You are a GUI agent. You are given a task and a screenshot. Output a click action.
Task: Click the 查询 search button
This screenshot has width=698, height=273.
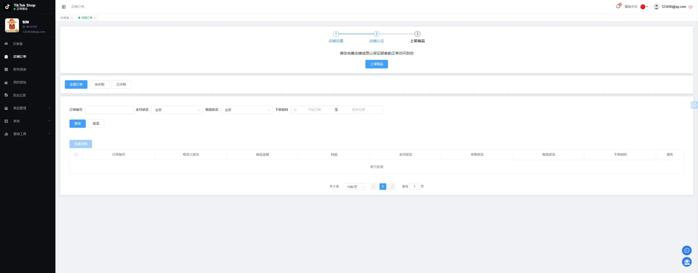(x=77, y=124)
